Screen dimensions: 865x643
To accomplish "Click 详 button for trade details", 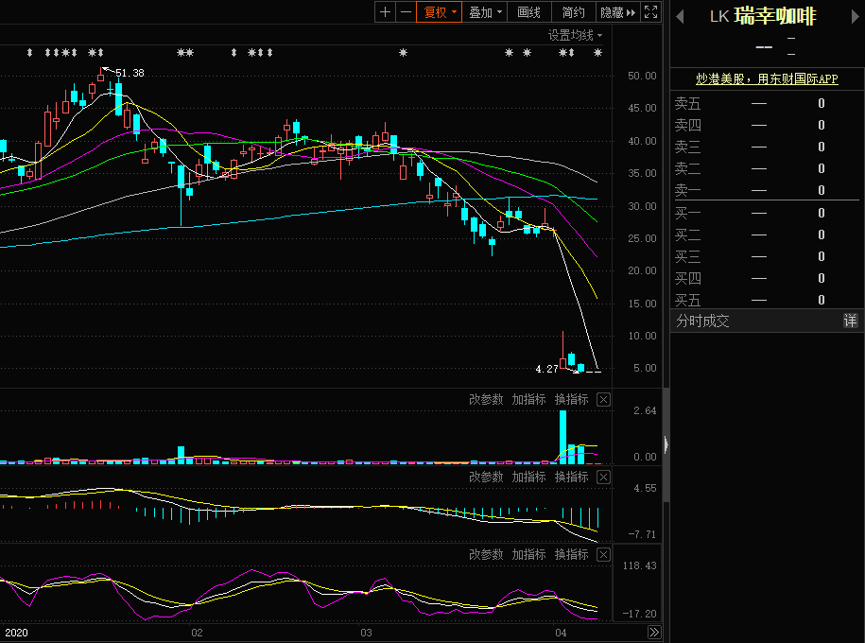I will click(850, 321).
